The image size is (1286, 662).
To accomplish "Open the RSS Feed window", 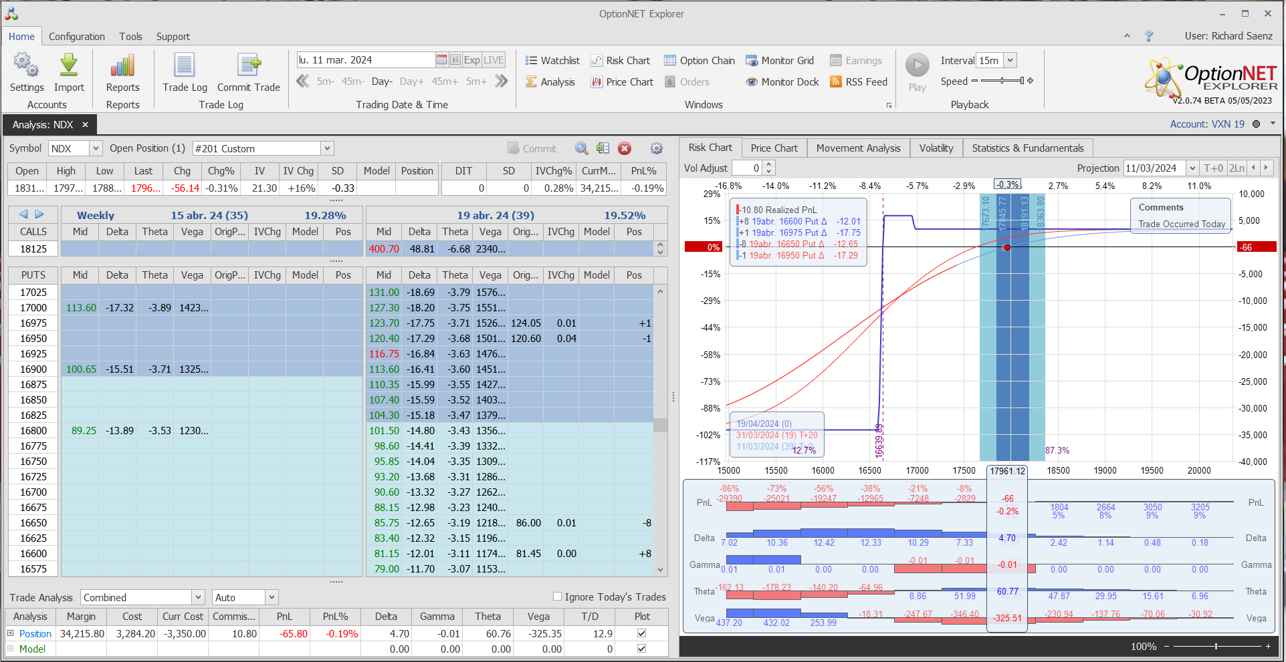I will pos(858,82).
